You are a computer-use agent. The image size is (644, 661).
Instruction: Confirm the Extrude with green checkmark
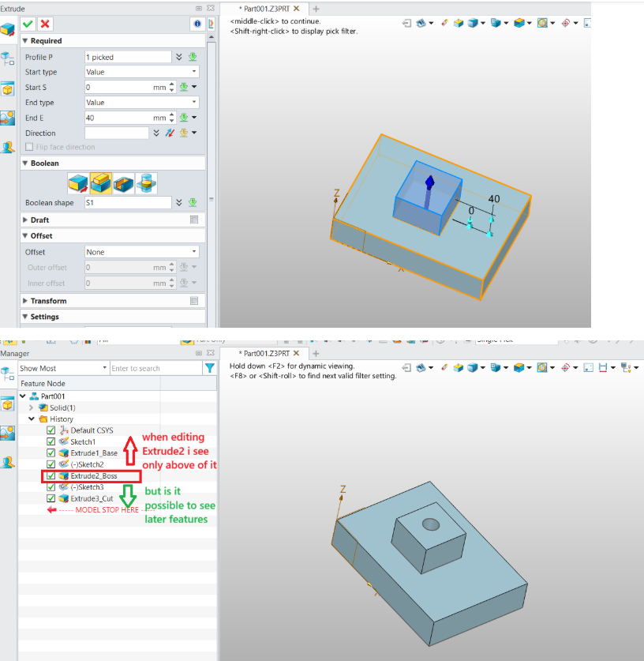(28, 24)
